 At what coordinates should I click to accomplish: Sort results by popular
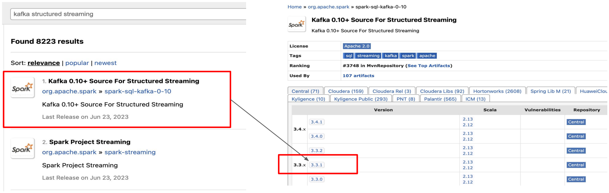click(77, 63)
